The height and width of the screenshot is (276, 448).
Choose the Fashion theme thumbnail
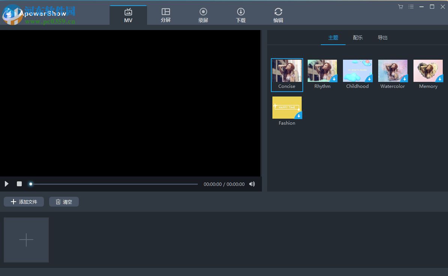click(x=287, y=107)
